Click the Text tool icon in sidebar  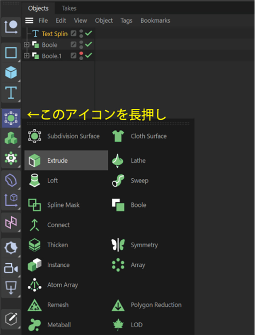pyautogui.click(x=11, y=92)
